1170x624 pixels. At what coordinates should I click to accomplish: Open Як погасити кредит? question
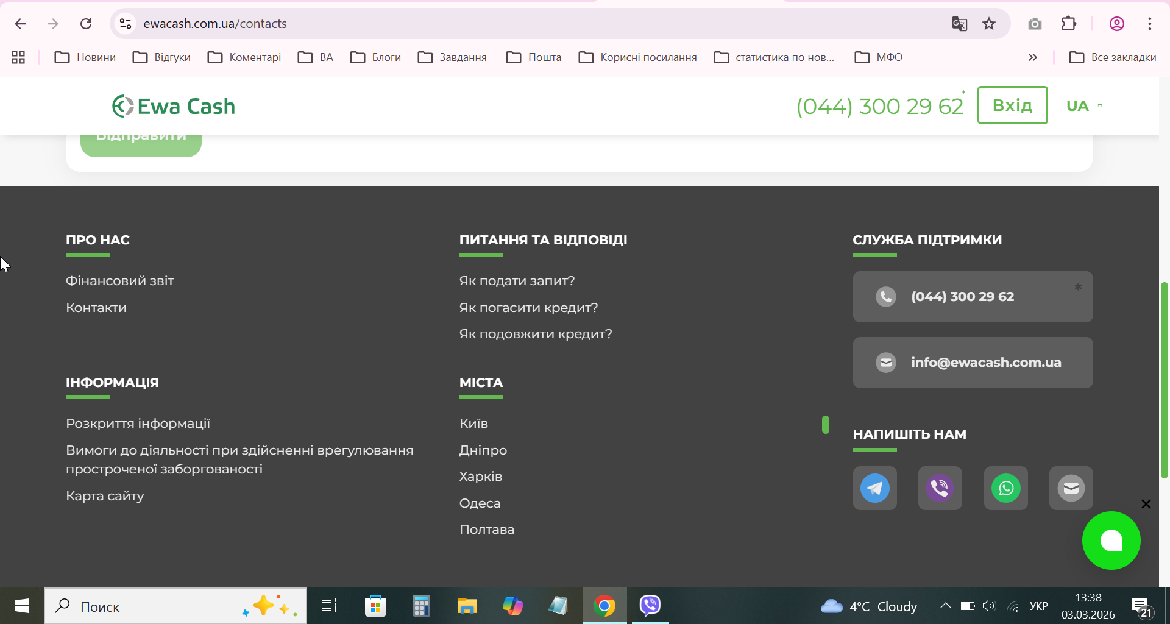(528, 308)
